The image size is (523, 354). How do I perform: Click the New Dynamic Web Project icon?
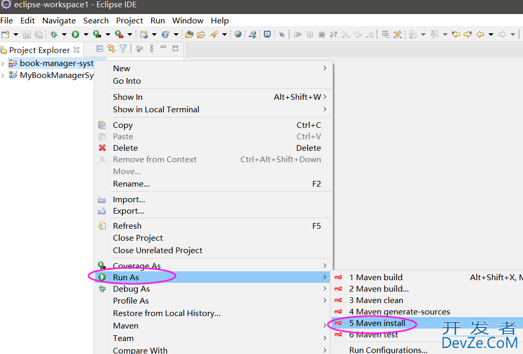[144, 34]
